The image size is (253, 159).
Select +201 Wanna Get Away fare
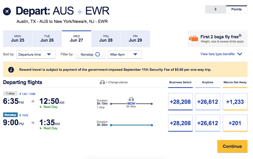[235, 123]
